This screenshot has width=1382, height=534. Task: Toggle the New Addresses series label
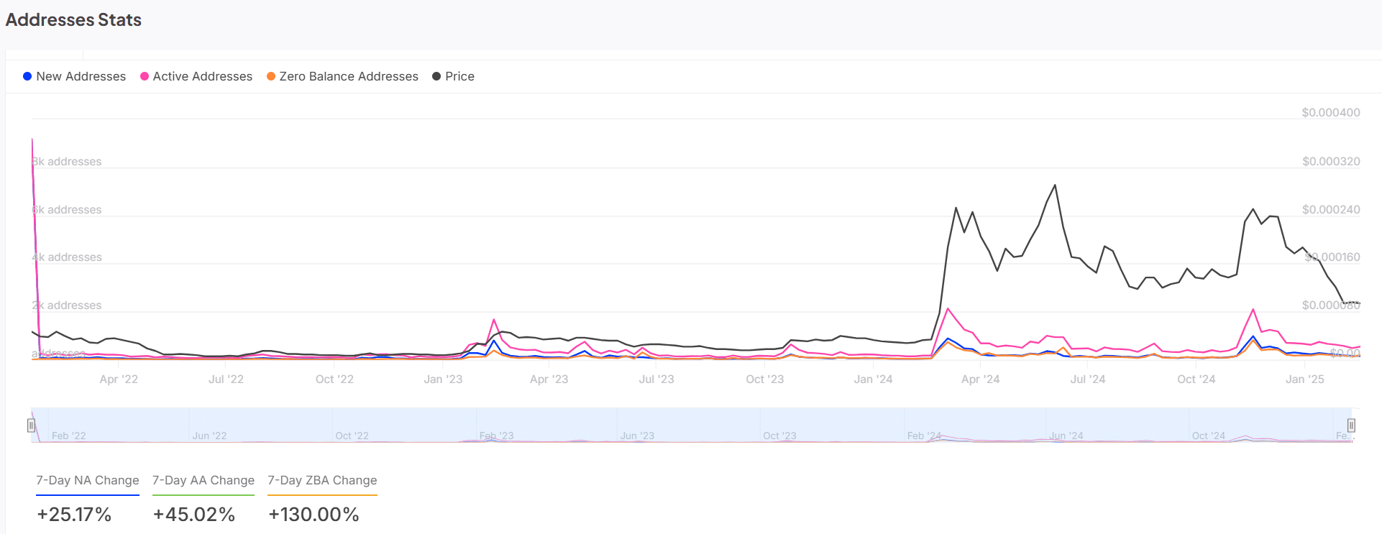(81, 76)
